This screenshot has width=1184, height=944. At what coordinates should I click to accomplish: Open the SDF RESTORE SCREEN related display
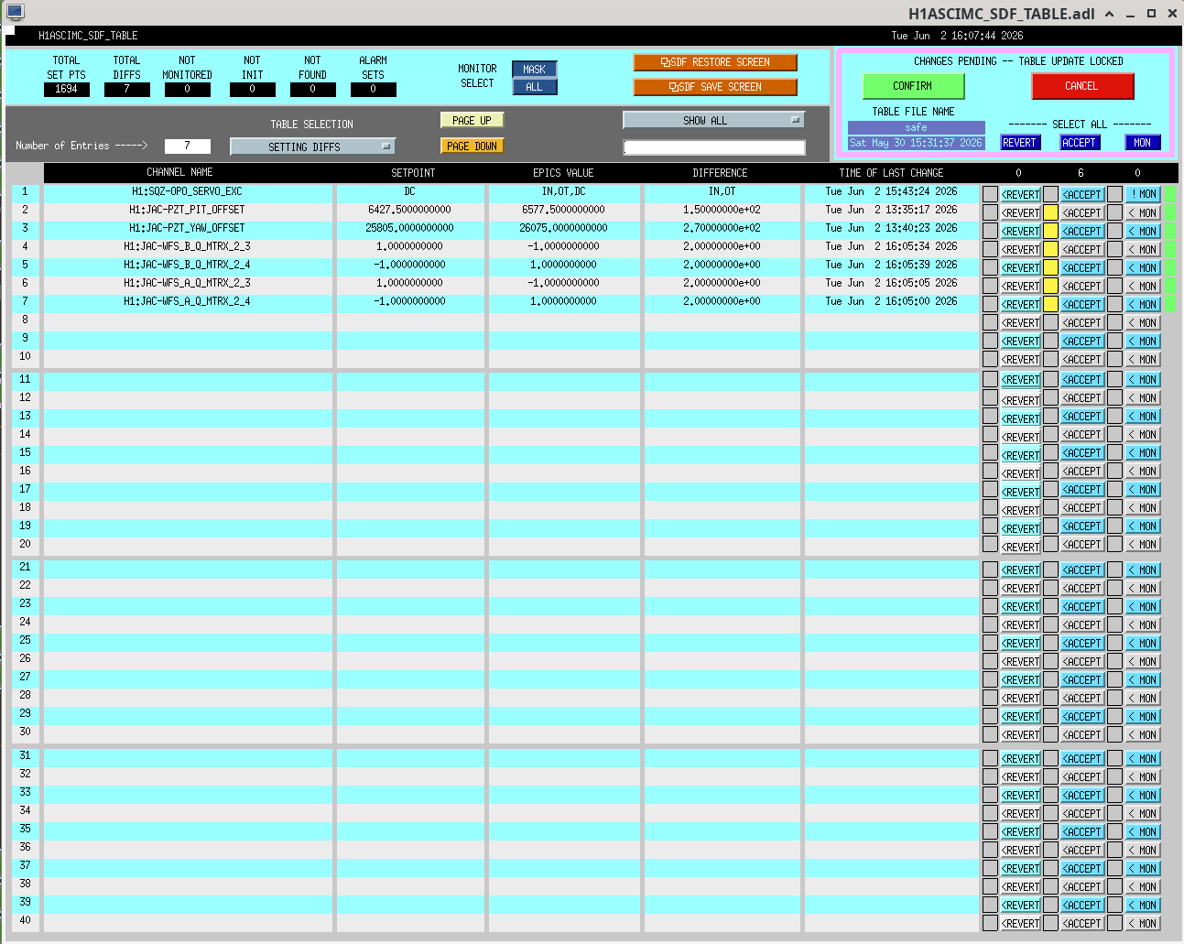tap(715, 62)
